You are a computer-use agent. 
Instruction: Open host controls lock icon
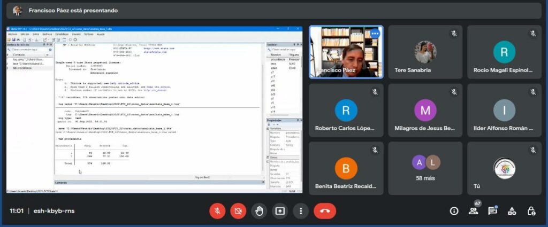coord(531,211)
